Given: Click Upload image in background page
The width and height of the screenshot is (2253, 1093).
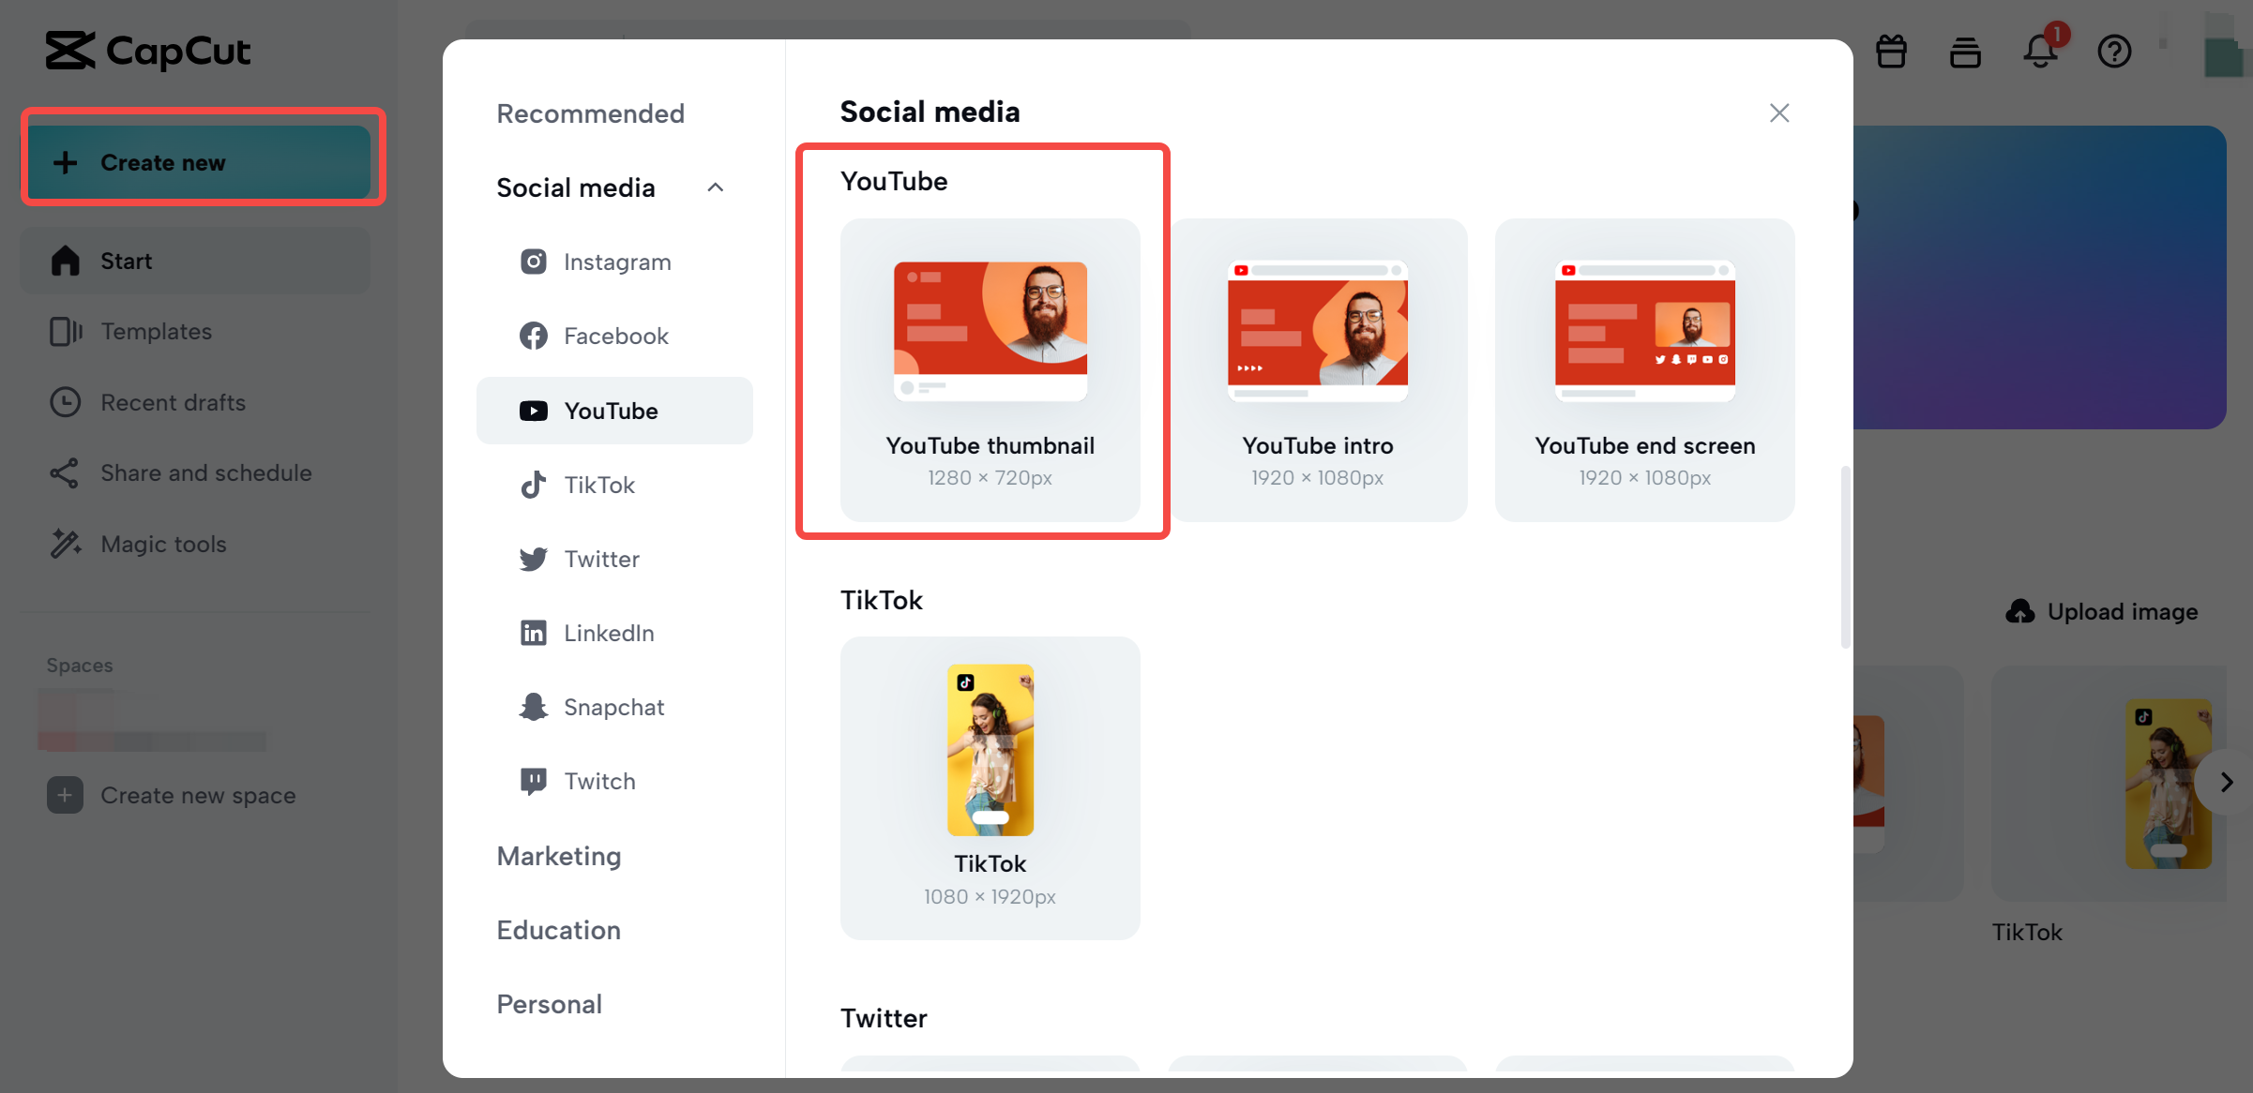Looking at the screenshot, I should click(2102, 611).
